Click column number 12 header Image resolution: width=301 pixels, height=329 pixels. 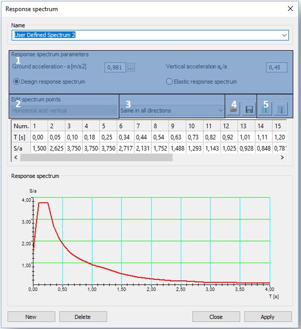click(x=229, y=126)
